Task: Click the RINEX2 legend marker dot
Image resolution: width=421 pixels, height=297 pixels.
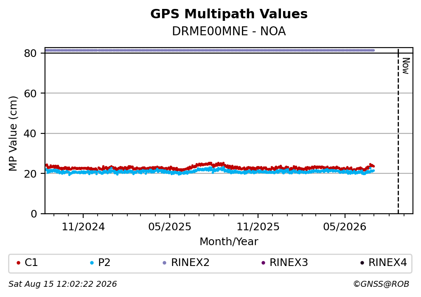Action: (x=165, y=263)
